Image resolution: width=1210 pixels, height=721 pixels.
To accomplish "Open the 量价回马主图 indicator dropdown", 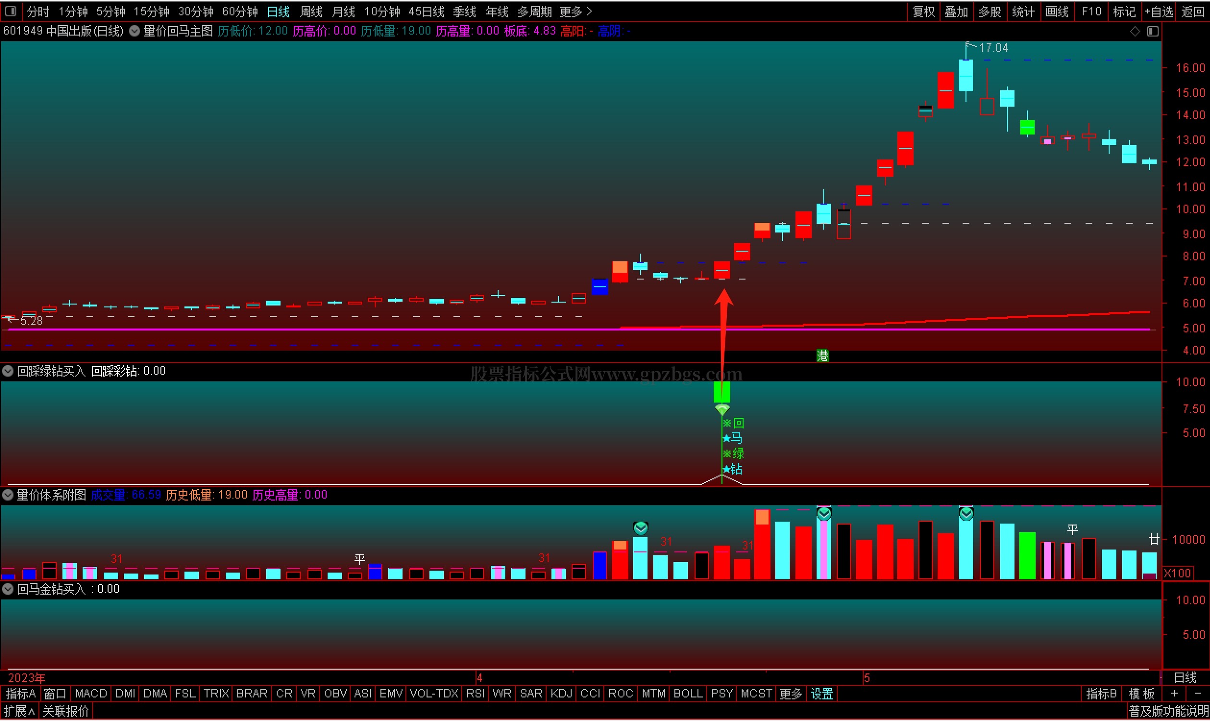I will [x=134, y=31].
